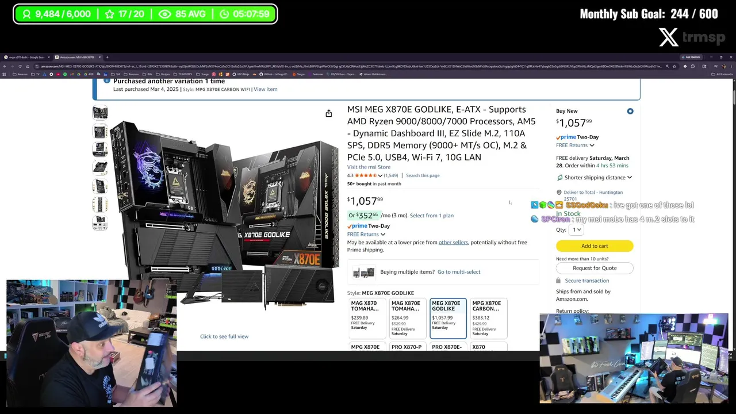
Task: Open the browser extensions puzzle icon
Action: [693, 66]
